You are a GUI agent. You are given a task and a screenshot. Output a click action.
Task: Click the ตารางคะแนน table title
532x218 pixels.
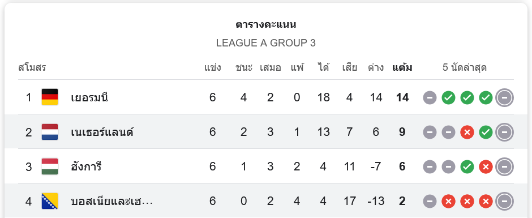tap(266, 25)
